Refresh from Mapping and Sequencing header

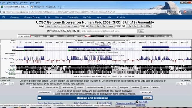(x=147, y=98)
